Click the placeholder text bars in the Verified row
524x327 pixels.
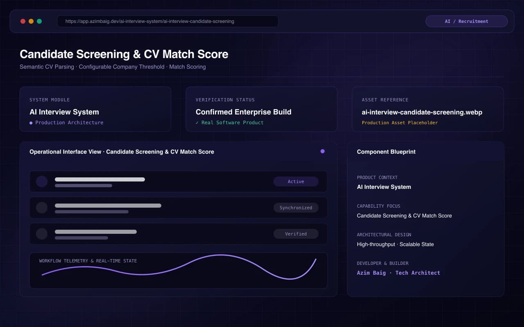(96, 235)
